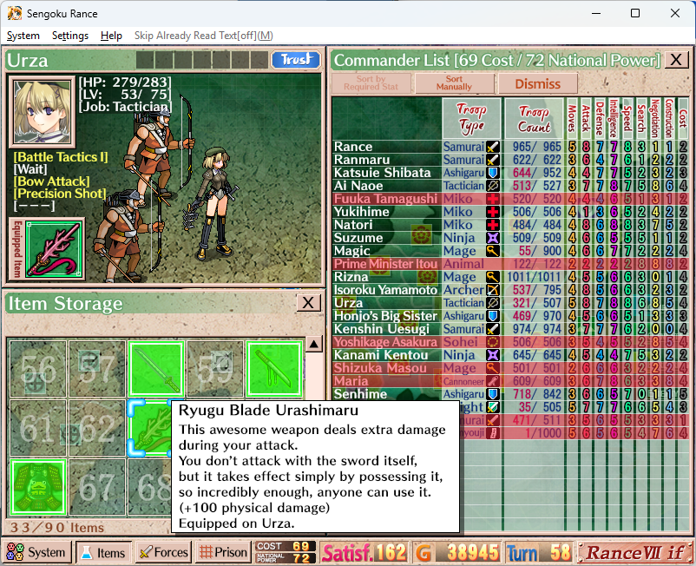Select Rizna commander row
Viewport: 696px width, 566px height.
point(510,277)
